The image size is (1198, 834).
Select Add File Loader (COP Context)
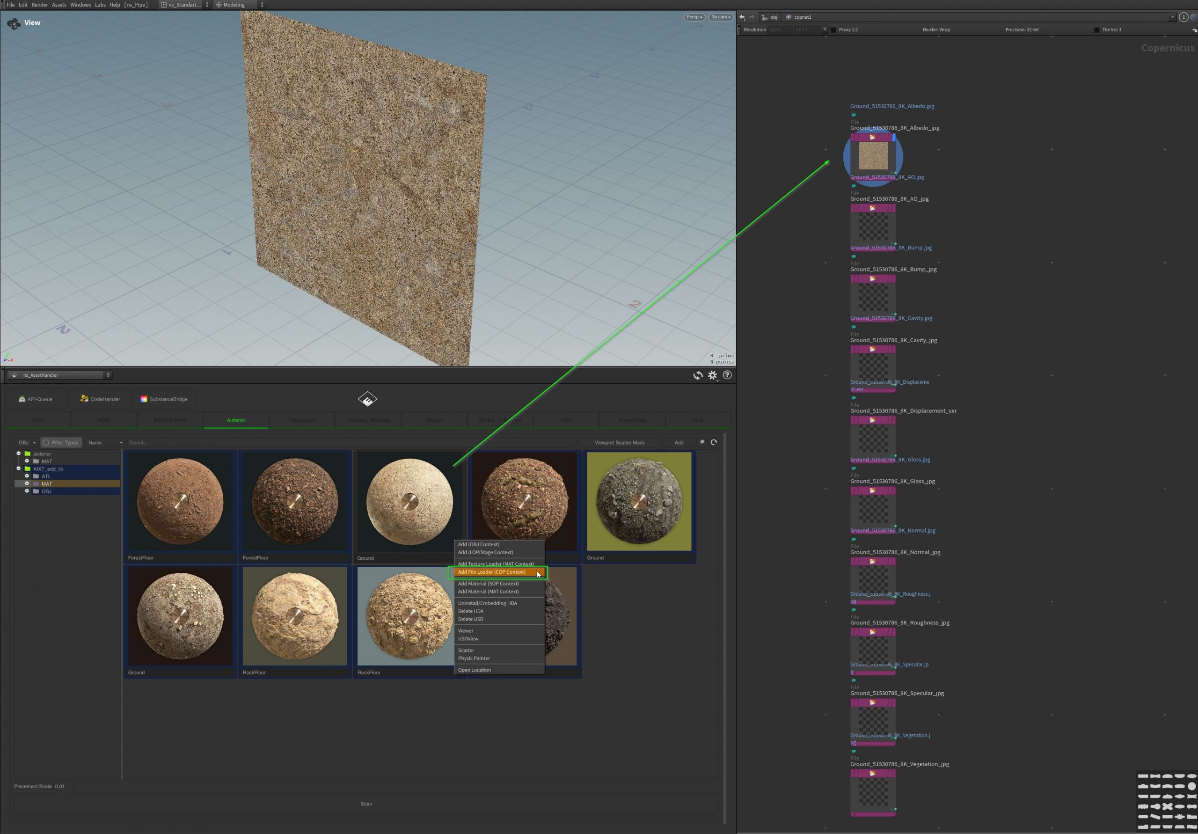point(491,572)
